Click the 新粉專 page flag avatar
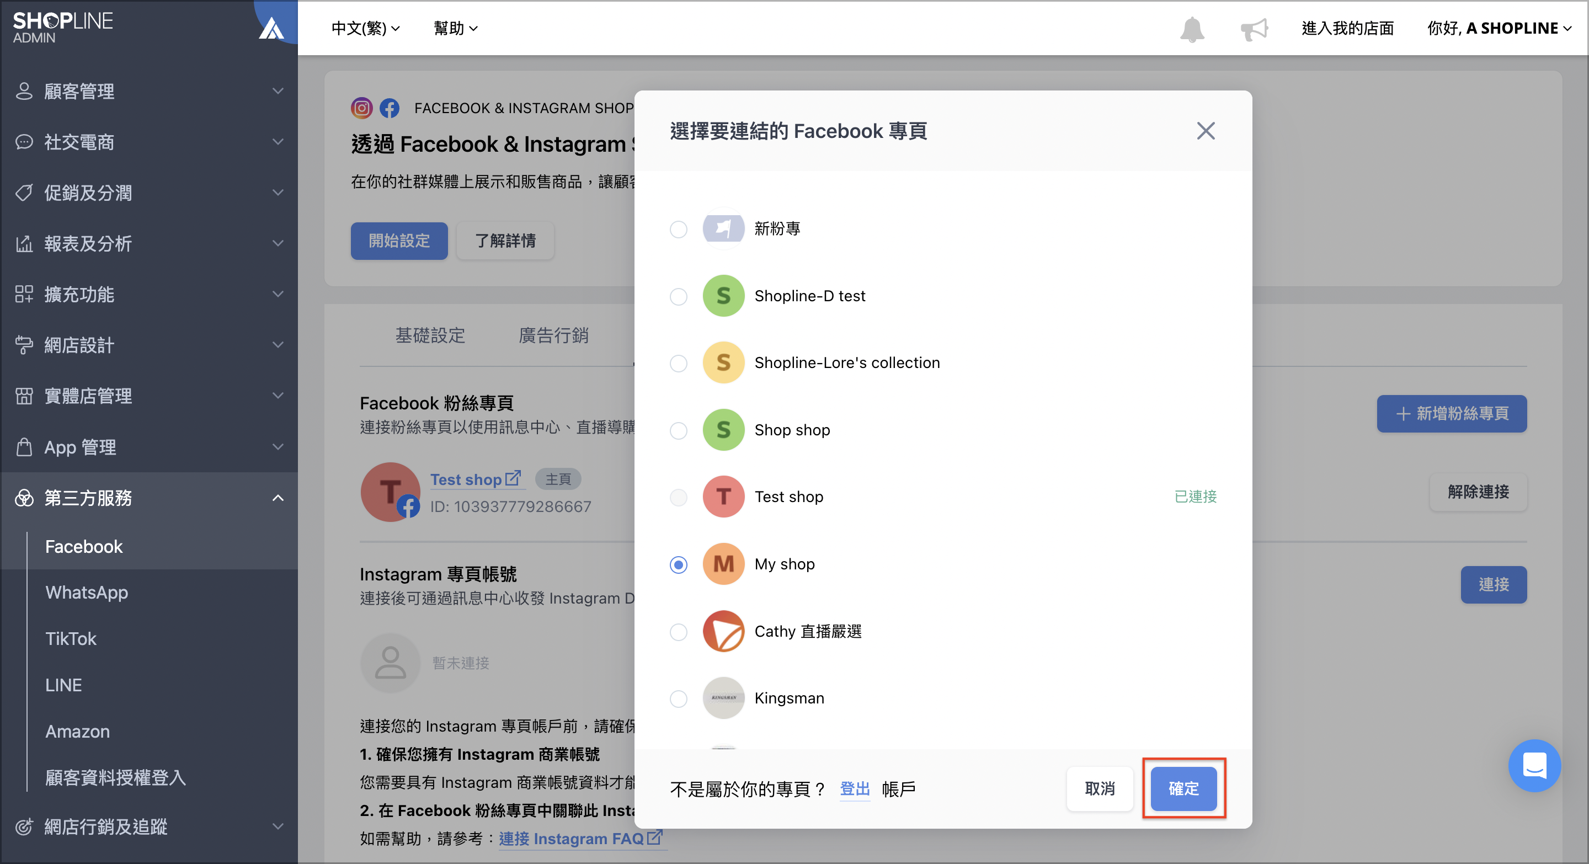The width and height of the screenshot is (1589, 864). [x=723, y=228]
